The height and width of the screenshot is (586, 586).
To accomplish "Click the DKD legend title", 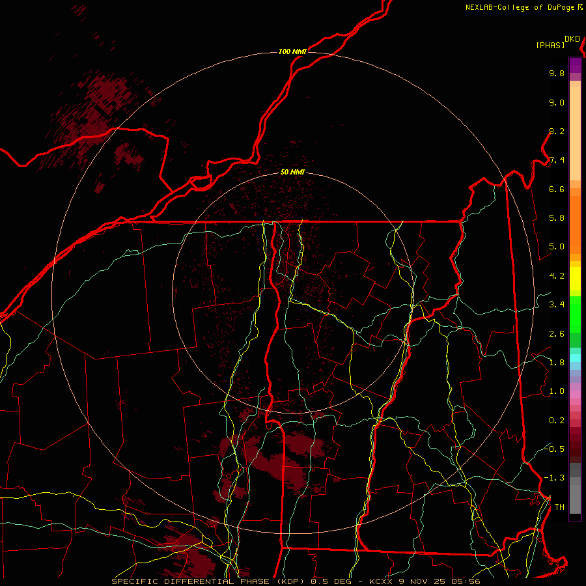I will click(572, 39).
